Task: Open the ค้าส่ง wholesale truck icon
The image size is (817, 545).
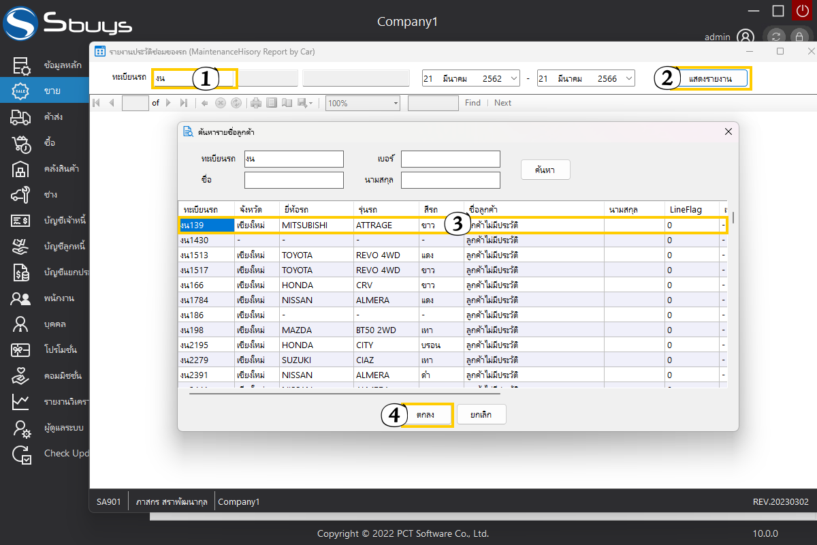Action: tap(20, 117)
